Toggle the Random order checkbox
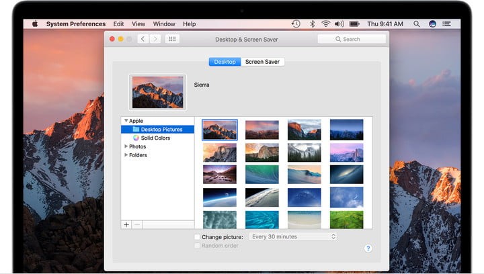484x274 pixels. (x=197, y=246)
